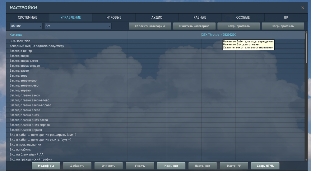Save profile with Сохр. профиль

(239, 26)
